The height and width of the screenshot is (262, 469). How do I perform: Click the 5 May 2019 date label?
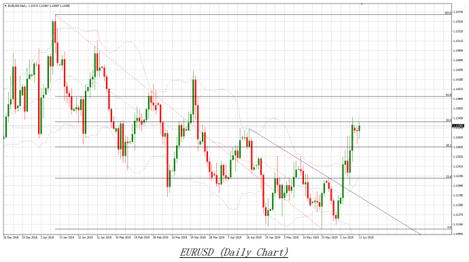[292, 238]
